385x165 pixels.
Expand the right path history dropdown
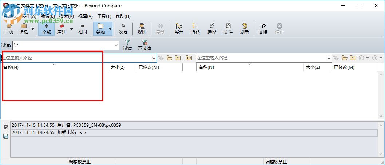click(329, 58)
